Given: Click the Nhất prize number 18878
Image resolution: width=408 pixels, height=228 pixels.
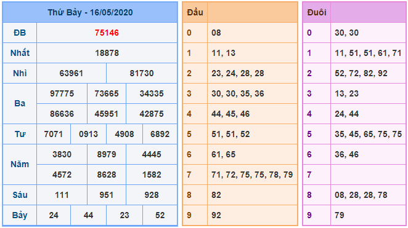Looking at the screenshot, I should 107,53.
